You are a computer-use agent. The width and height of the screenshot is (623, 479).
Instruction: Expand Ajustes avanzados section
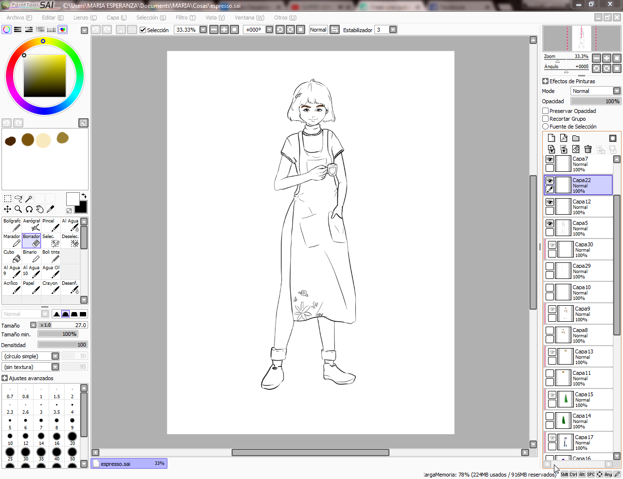coord(5,378)
